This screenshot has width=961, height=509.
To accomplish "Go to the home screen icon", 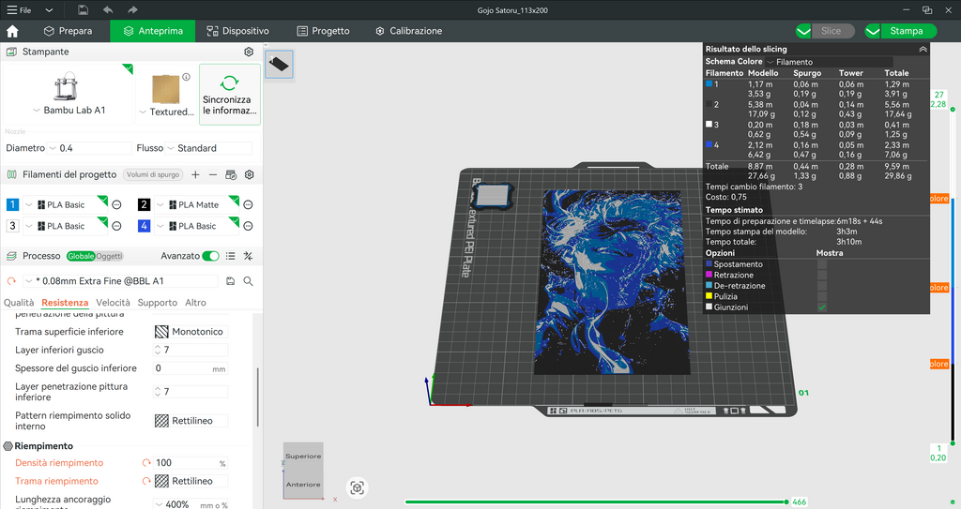I will 12,31.
